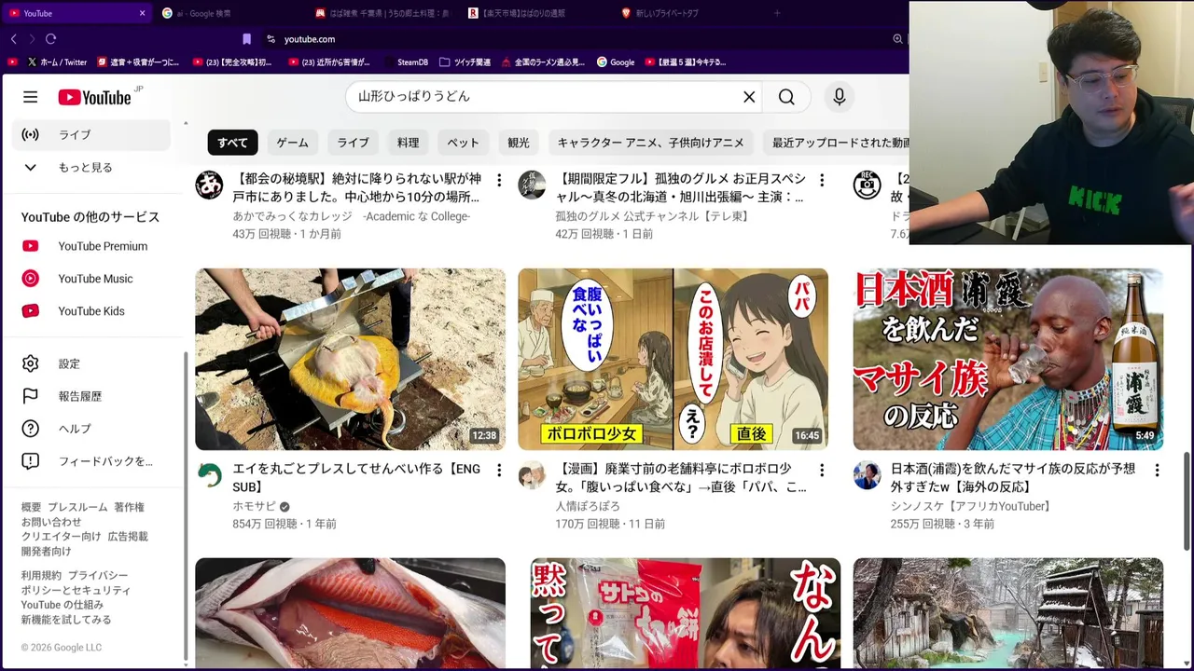Image resolution: width=1194 pixels, height=671 pixels.
Task: Select the 料理 filter chip
Action: click(408, 143)
